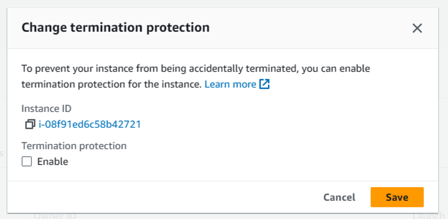Click the Termination protection field label
Viewport: 448px width, 219px height.
[74, 146]
